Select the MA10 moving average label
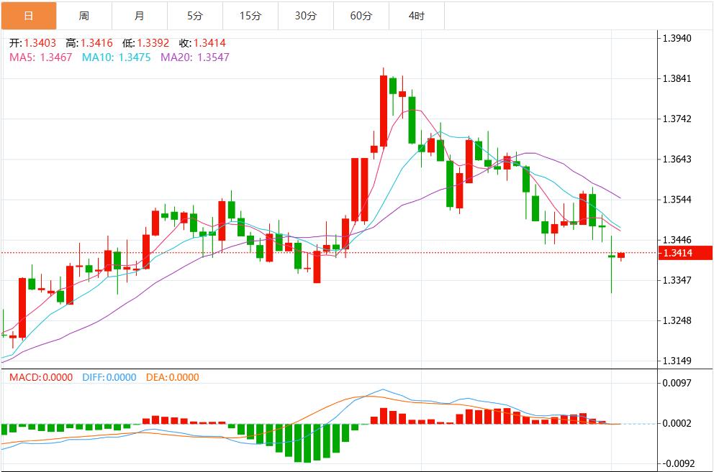The height and width of the screenshot is (472, 719). (x=116, y=57)
